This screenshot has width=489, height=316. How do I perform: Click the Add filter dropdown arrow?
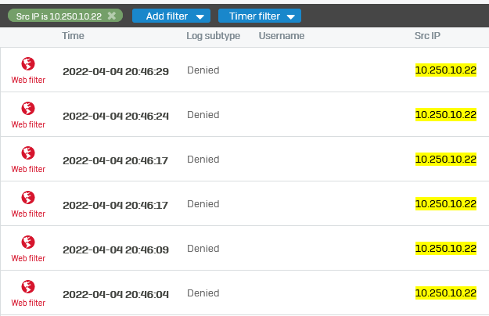point(200,17)
